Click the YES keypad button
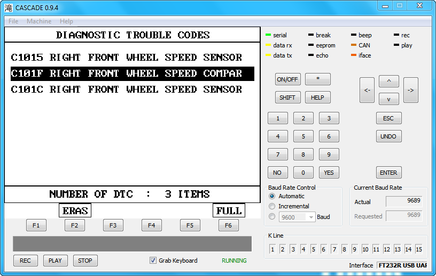This screenshot has width=436, height=276. tap(329, 173)
